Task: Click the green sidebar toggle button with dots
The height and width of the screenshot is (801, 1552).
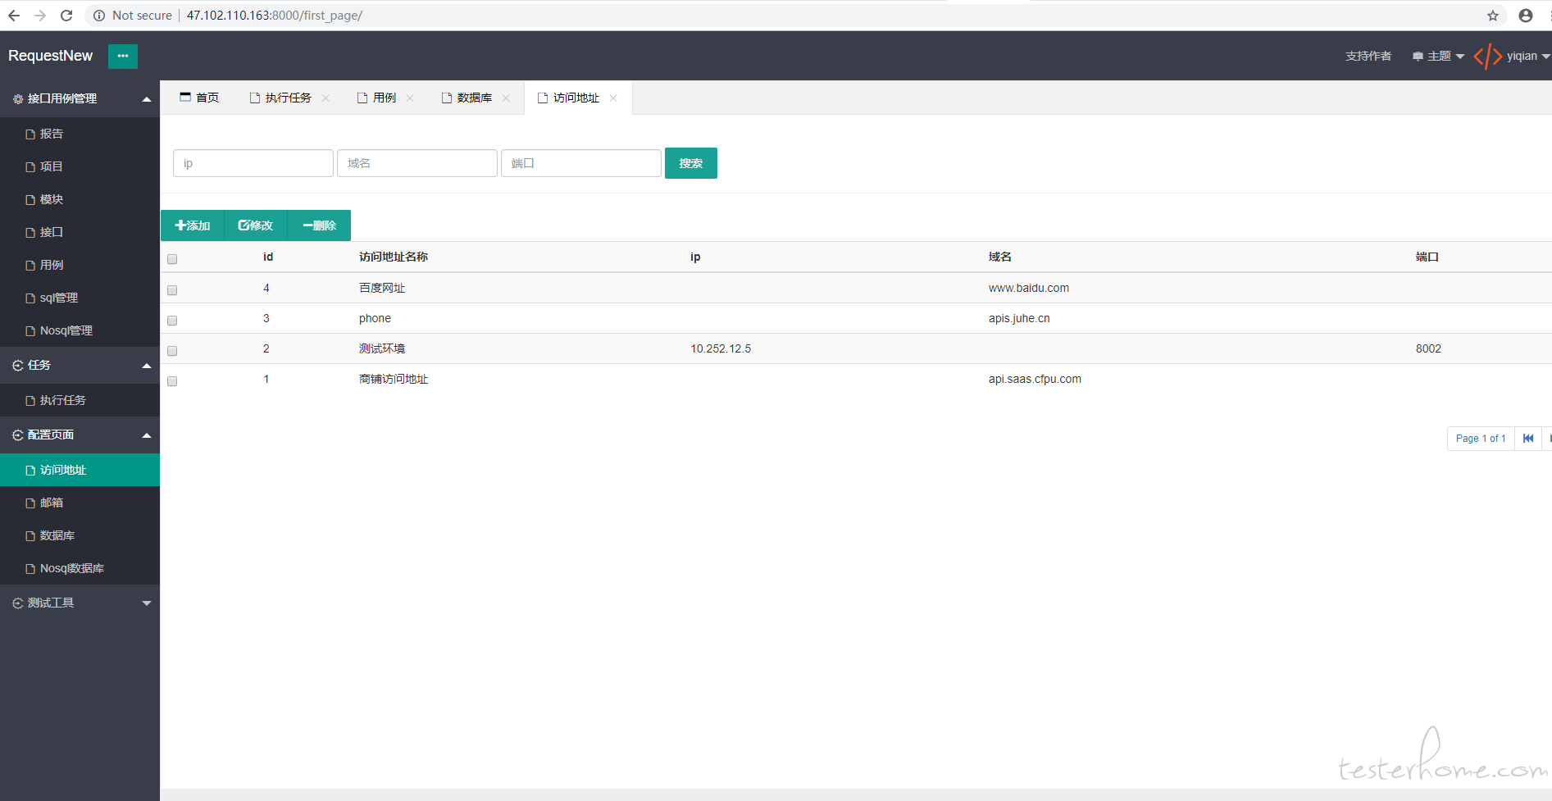Action: [123, 56]
